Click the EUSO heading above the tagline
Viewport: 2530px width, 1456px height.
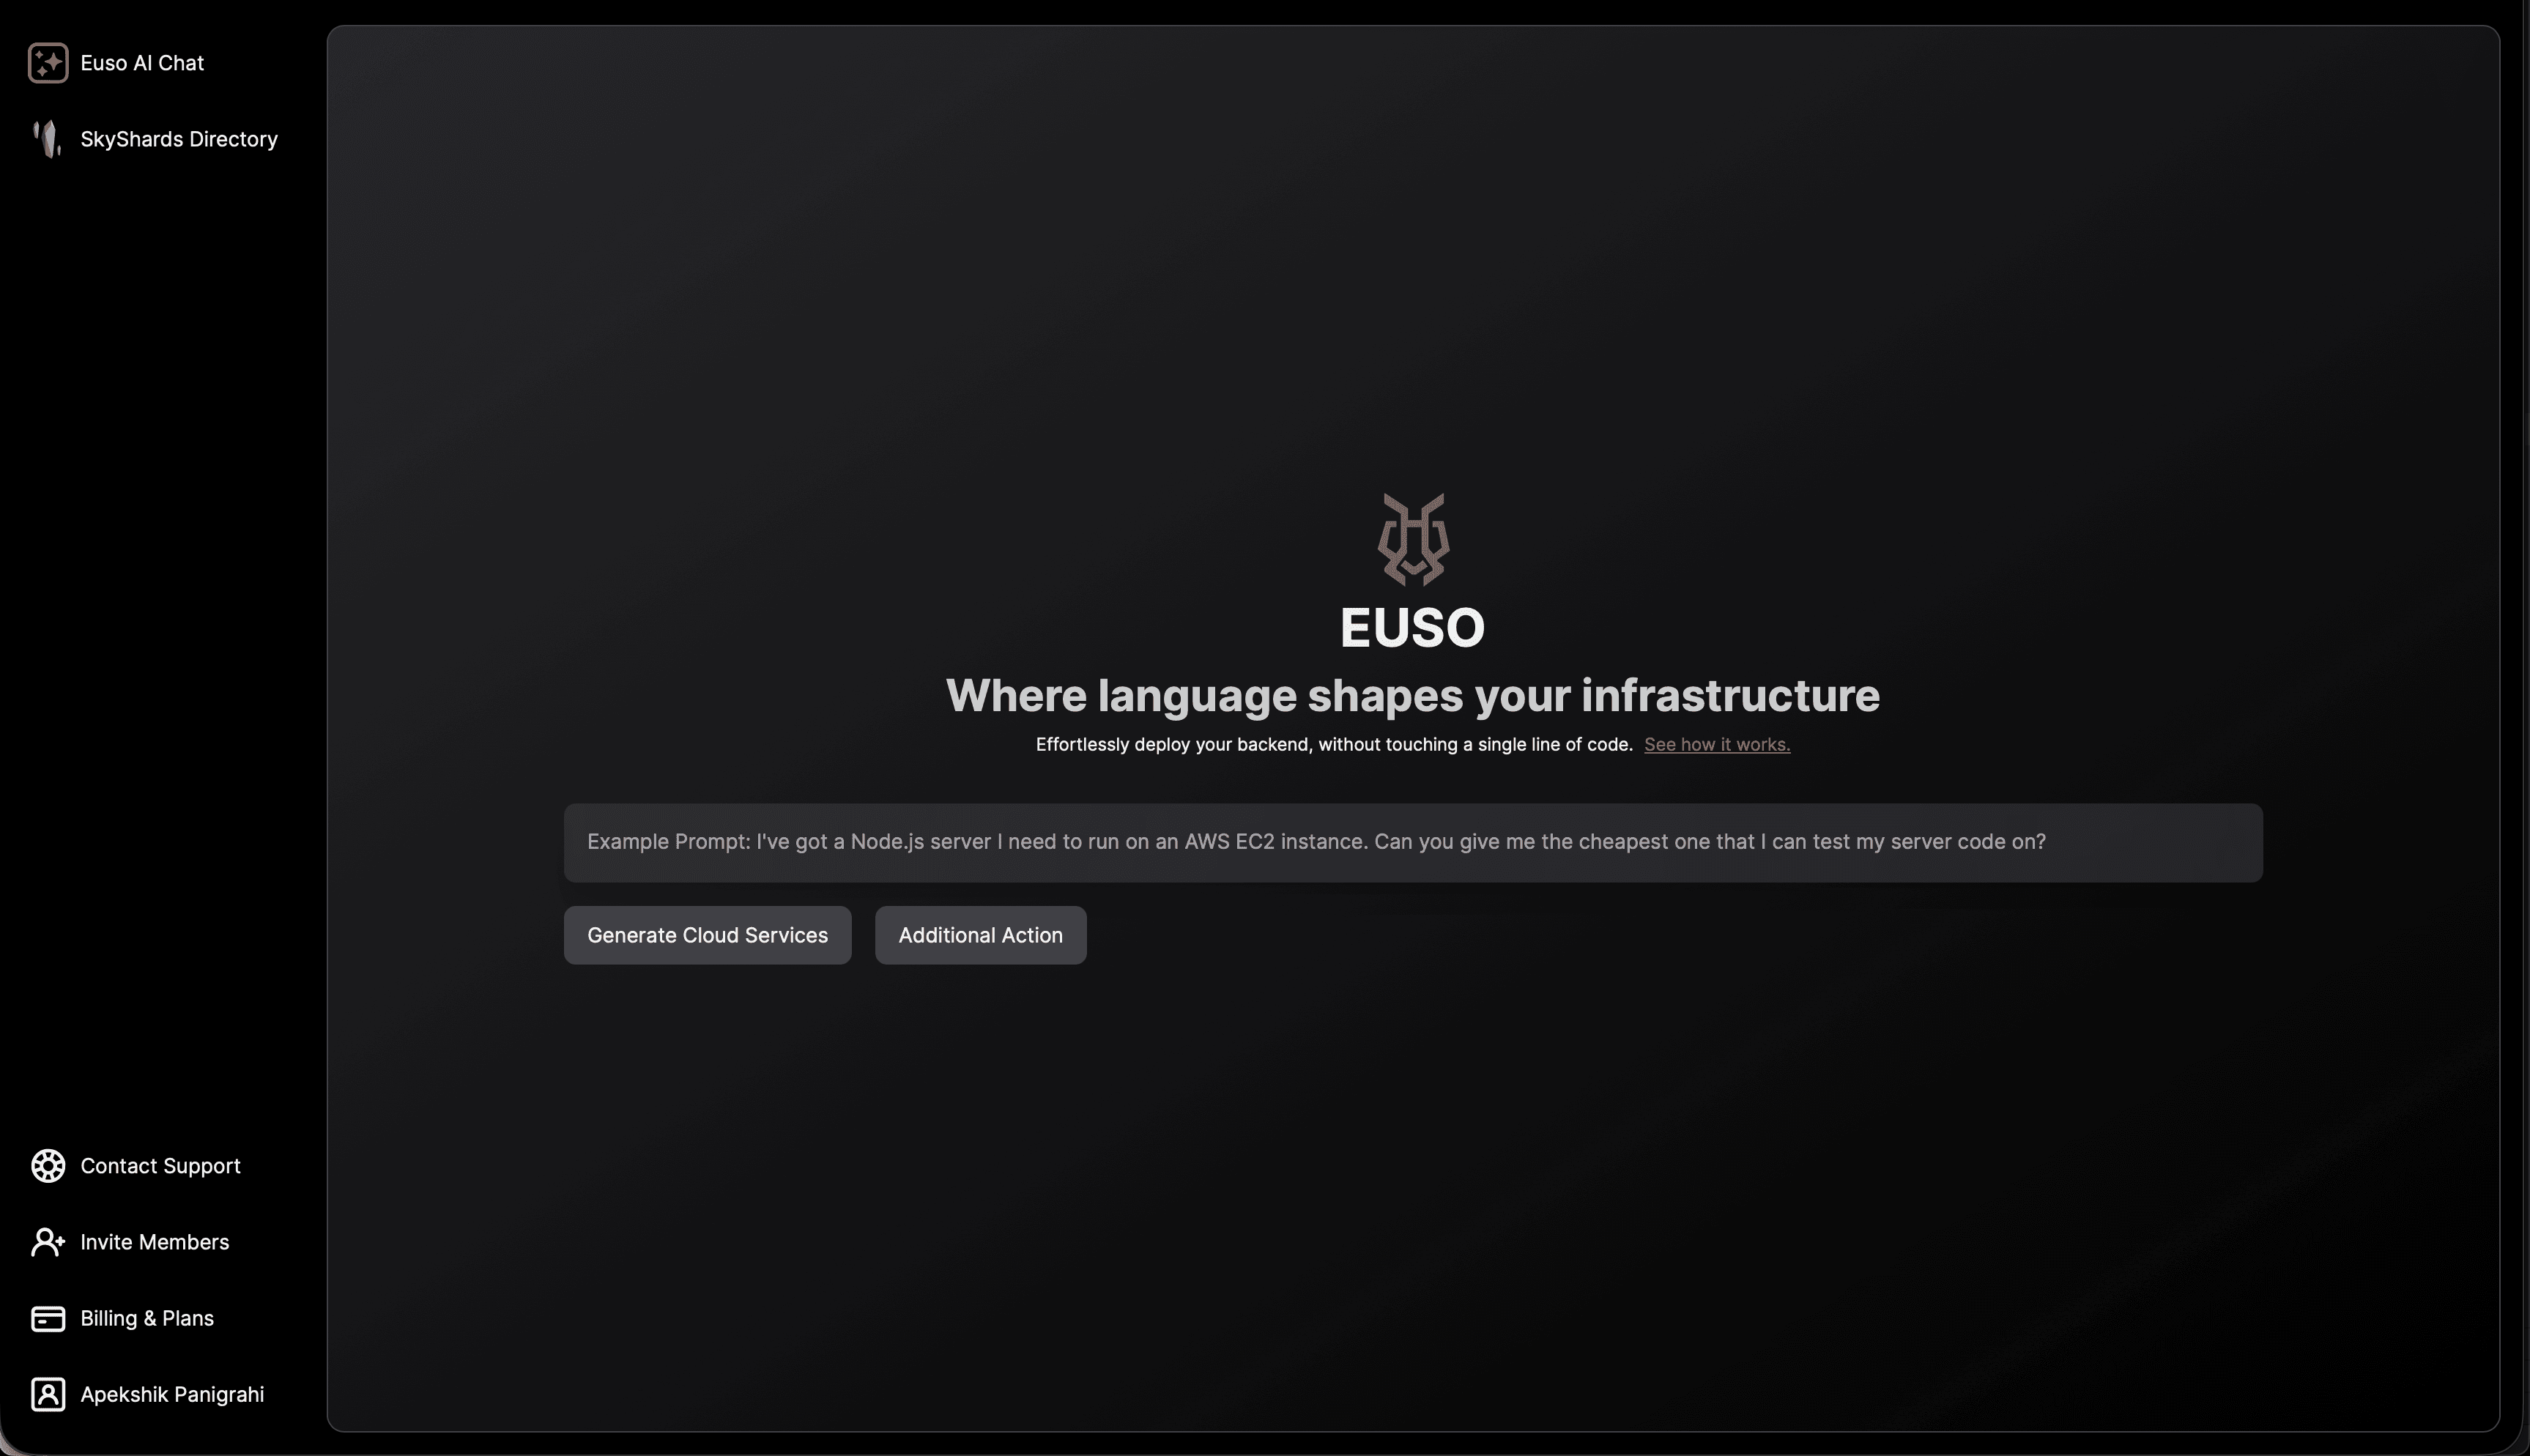click(1412, 626)
